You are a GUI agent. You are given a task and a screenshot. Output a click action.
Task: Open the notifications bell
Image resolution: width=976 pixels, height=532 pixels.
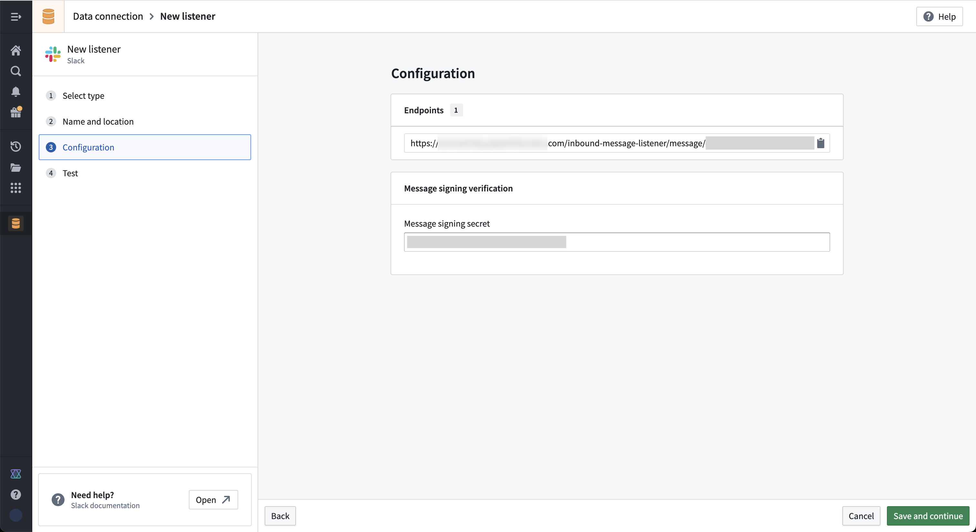(x=16, y=91)
